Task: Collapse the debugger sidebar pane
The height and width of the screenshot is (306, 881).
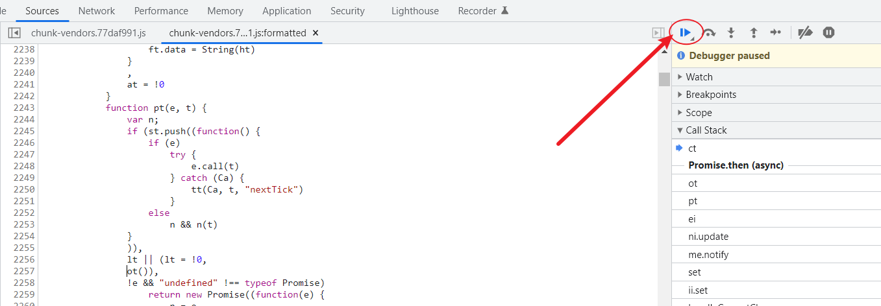Action: pyautogui.click(x=658, y=32)
